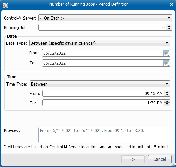Open the From date calendar picker icon
The height and width of the screenshot is (167, 176).
(166, 53)
